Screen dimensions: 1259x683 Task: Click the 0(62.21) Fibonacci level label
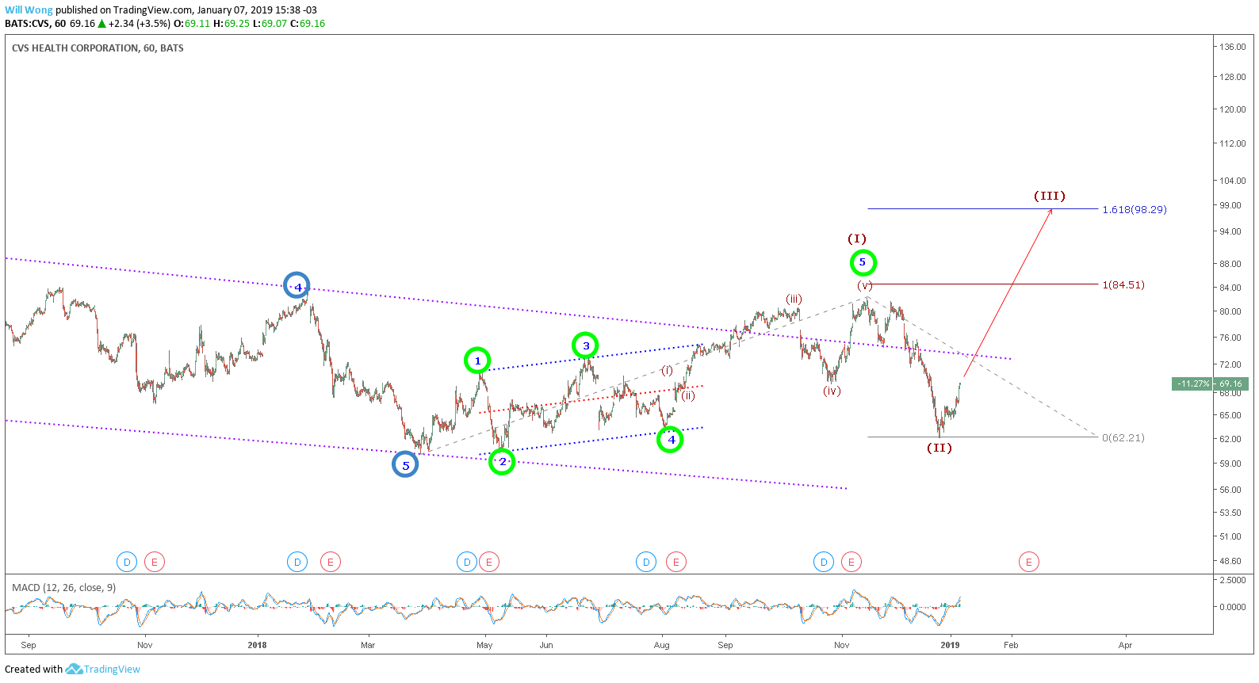click(1123, 437)
